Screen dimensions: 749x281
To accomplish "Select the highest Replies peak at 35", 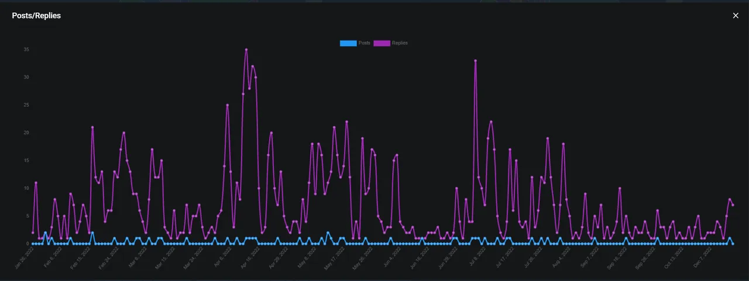I will coord(246,50).
